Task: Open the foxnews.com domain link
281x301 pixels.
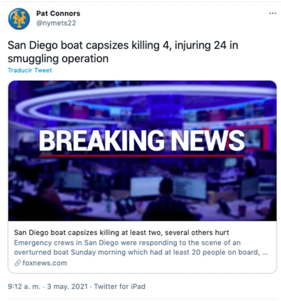Action: 45,263
